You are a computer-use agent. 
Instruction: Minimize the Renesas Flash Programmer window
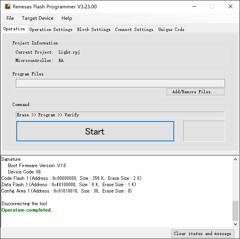click(194, 7)
